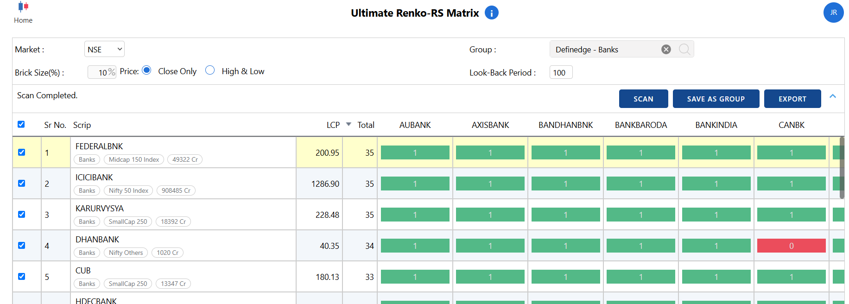Edit the Brick Size percentage field
The height and width of the screenshot is (304, 849).
click(101, 72)
